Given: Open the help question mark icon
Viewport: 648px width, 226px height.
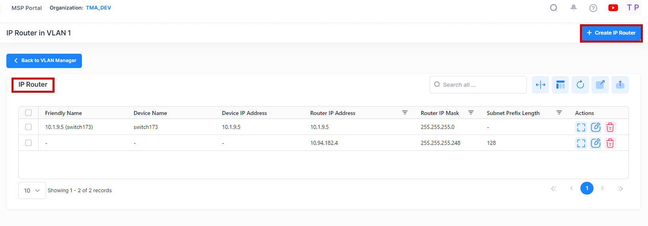Looking at the screenshot, I should 593,8.
